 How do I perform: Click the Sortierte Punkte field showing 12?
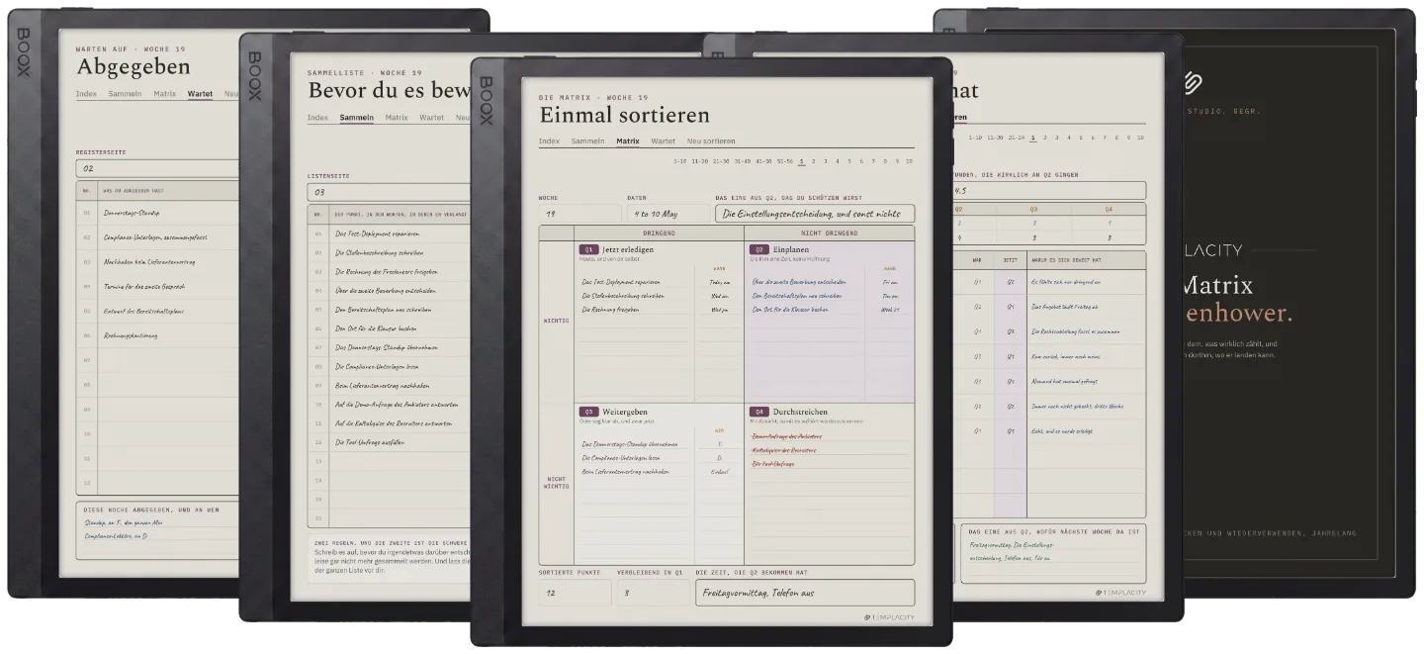tap(576, 593)
